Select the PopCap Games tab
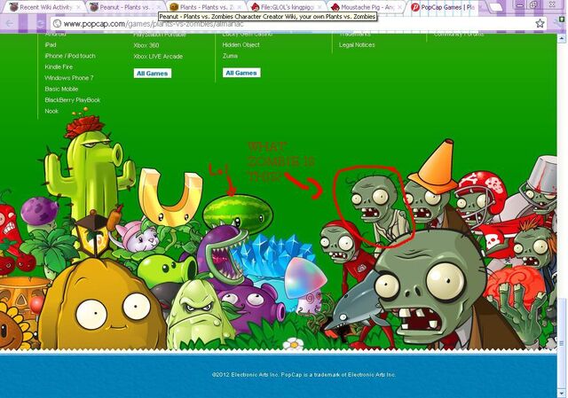 pyautogui.click(x=446, y=7)
